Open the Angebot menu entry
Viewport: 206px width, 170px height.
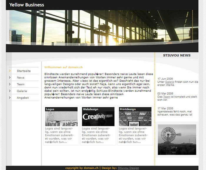pyautogui.click(x=23, y=98)
